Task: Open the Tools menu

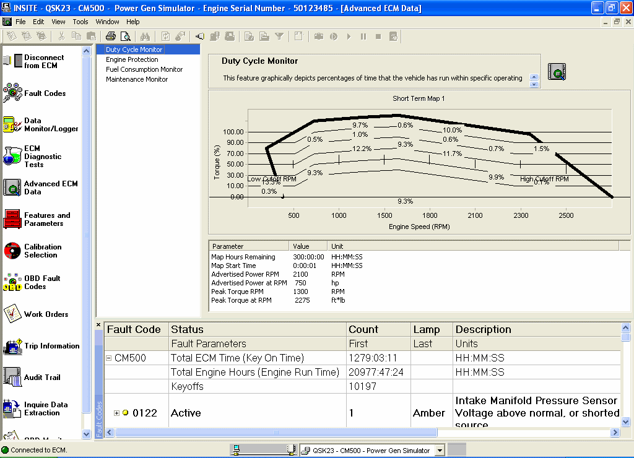Action: click(80, 22)
